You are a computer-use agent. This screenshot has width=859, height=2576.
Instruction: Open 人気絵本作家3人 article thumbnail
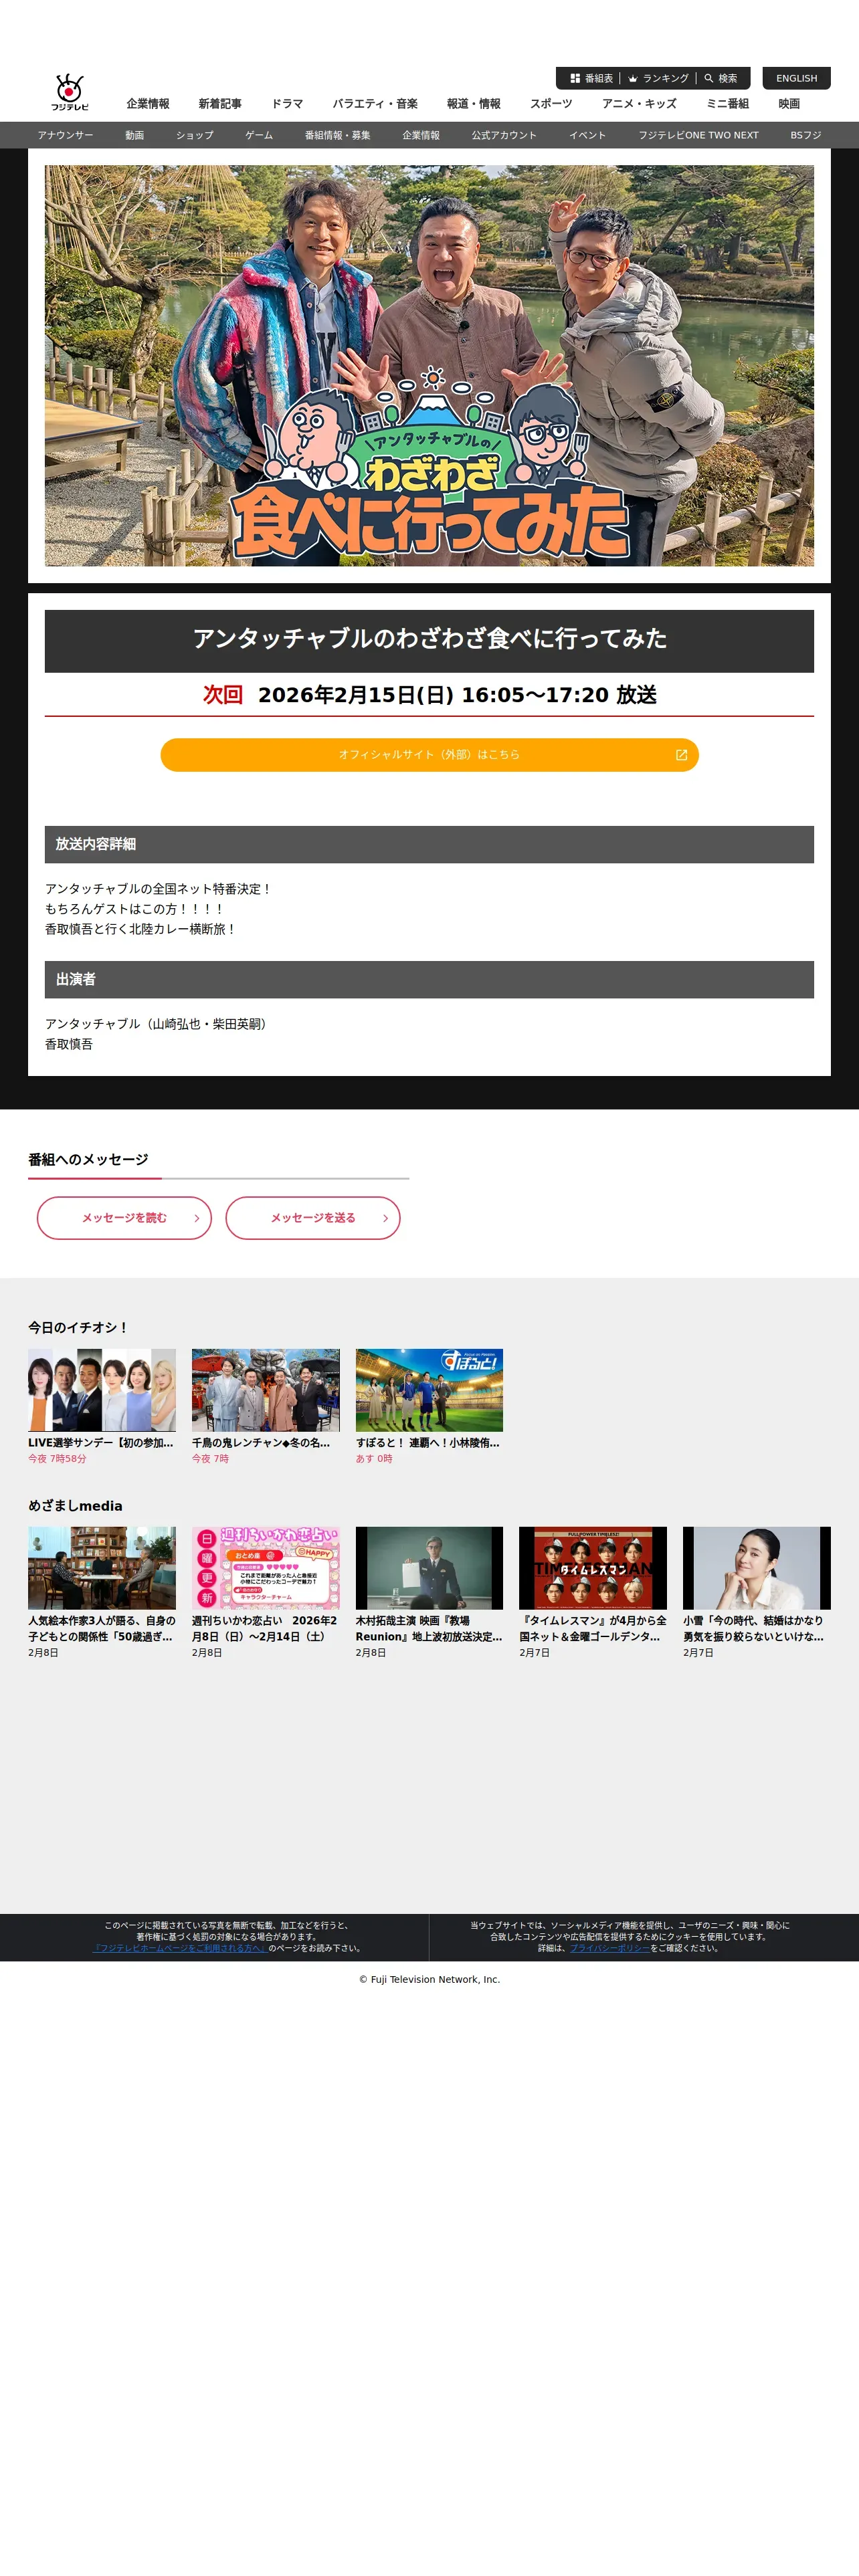[x=102, y=1567]
